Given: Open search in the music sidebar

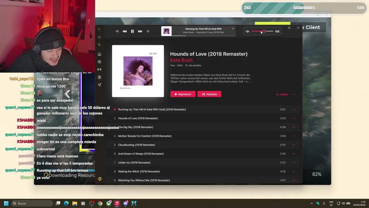Looking at the screenshot, I should coord(99,45).
